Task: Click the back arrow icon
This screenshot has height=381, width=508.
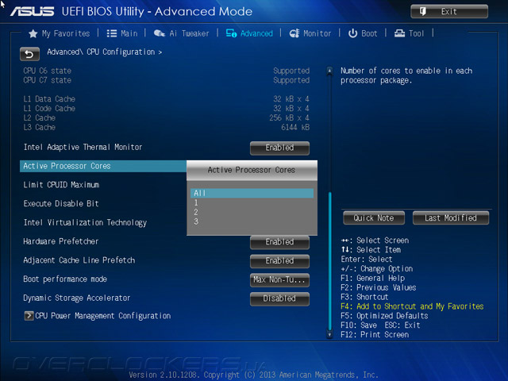Action: click(x=29, y=54)
